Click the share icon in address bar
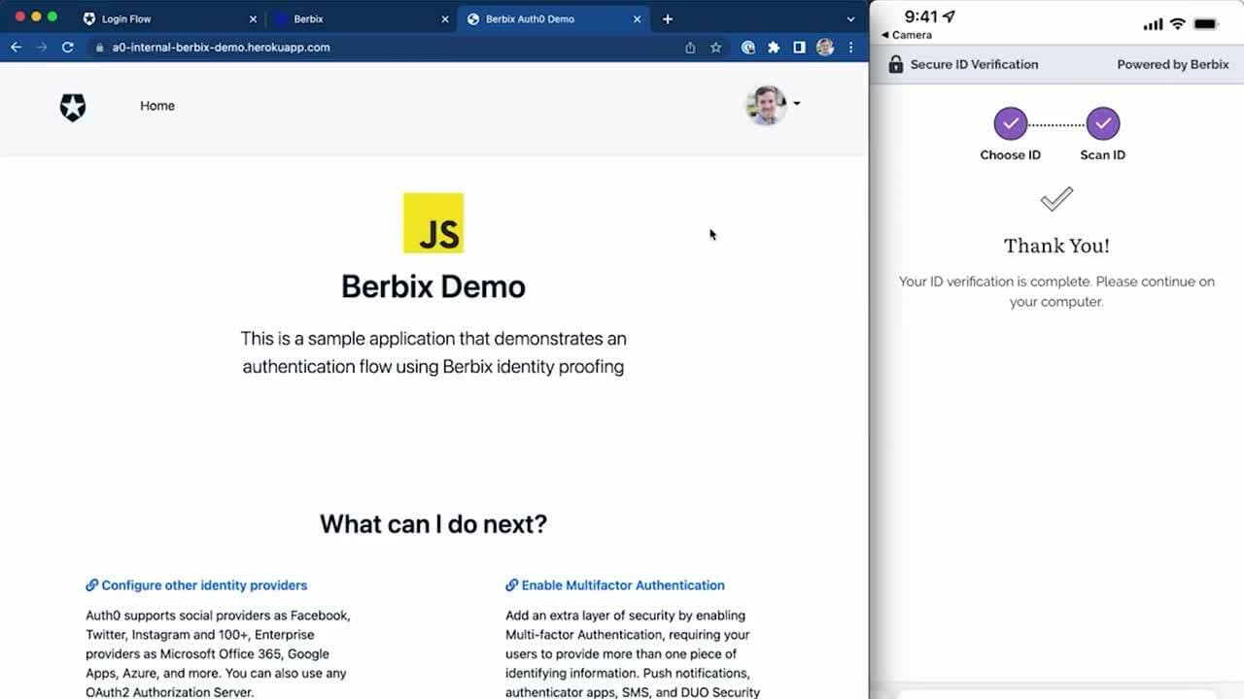Screen dimensions: 1244x699 coord(690,48)
